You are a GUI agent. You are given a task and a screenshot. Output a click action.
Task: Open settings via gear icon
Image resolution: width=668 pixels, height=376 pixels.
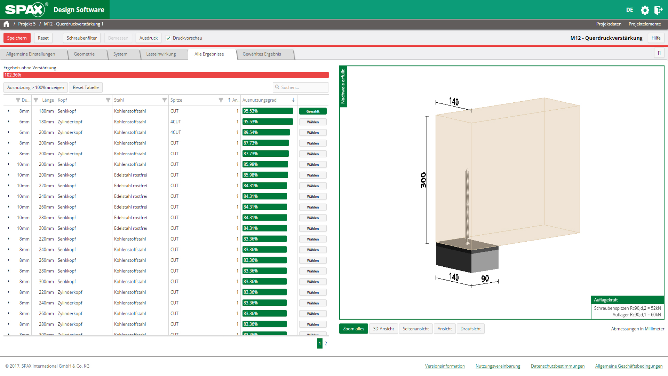point(645,10)
